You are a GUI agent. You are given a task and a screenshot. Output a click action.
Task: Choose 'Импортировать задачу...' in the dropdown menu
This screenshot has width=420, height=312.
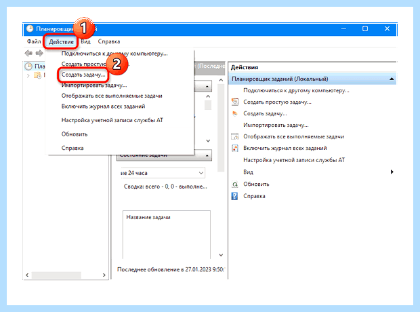tap(94, 85)
